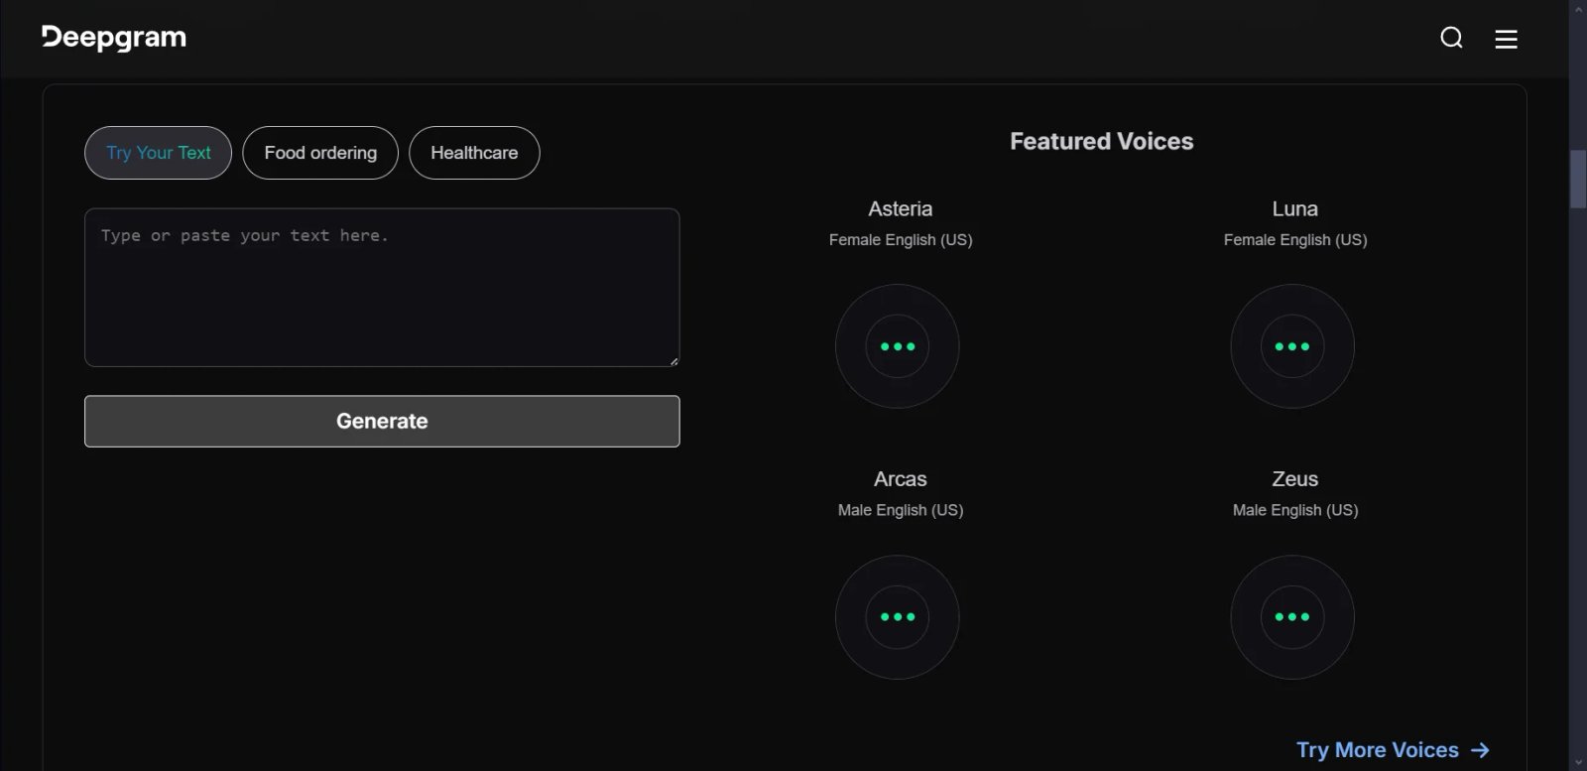Open the Deepgram home logo

[x=114, y=38]
